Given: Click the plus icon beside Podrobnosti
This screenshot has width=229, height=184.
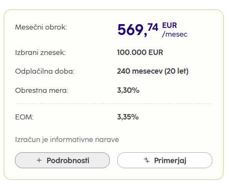Looking at the screenshot, I should 39,160.
